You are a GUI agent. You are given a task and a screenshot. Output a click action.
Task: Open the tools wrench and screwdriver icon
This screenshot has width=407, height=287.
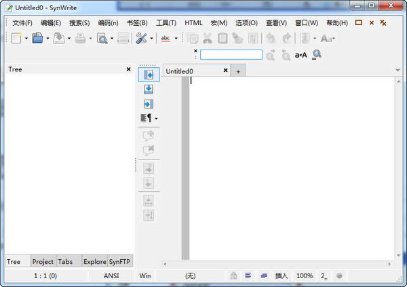click(x=142, y=38)
